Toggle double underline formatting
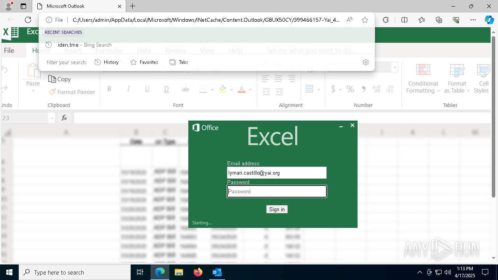Screen dimensions: 498x280 167,89
